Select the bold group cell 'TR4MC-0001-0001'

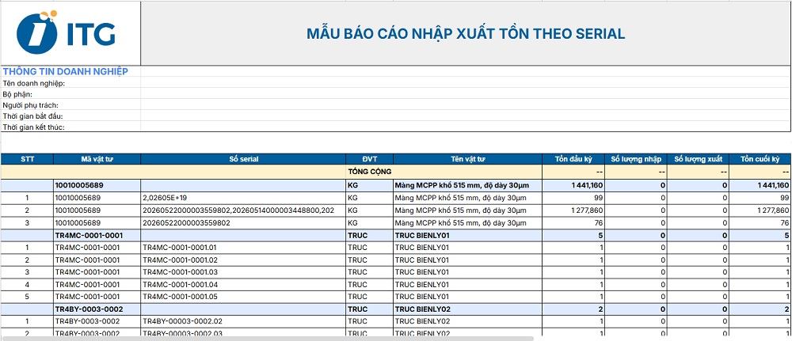[x=97, y=235]
